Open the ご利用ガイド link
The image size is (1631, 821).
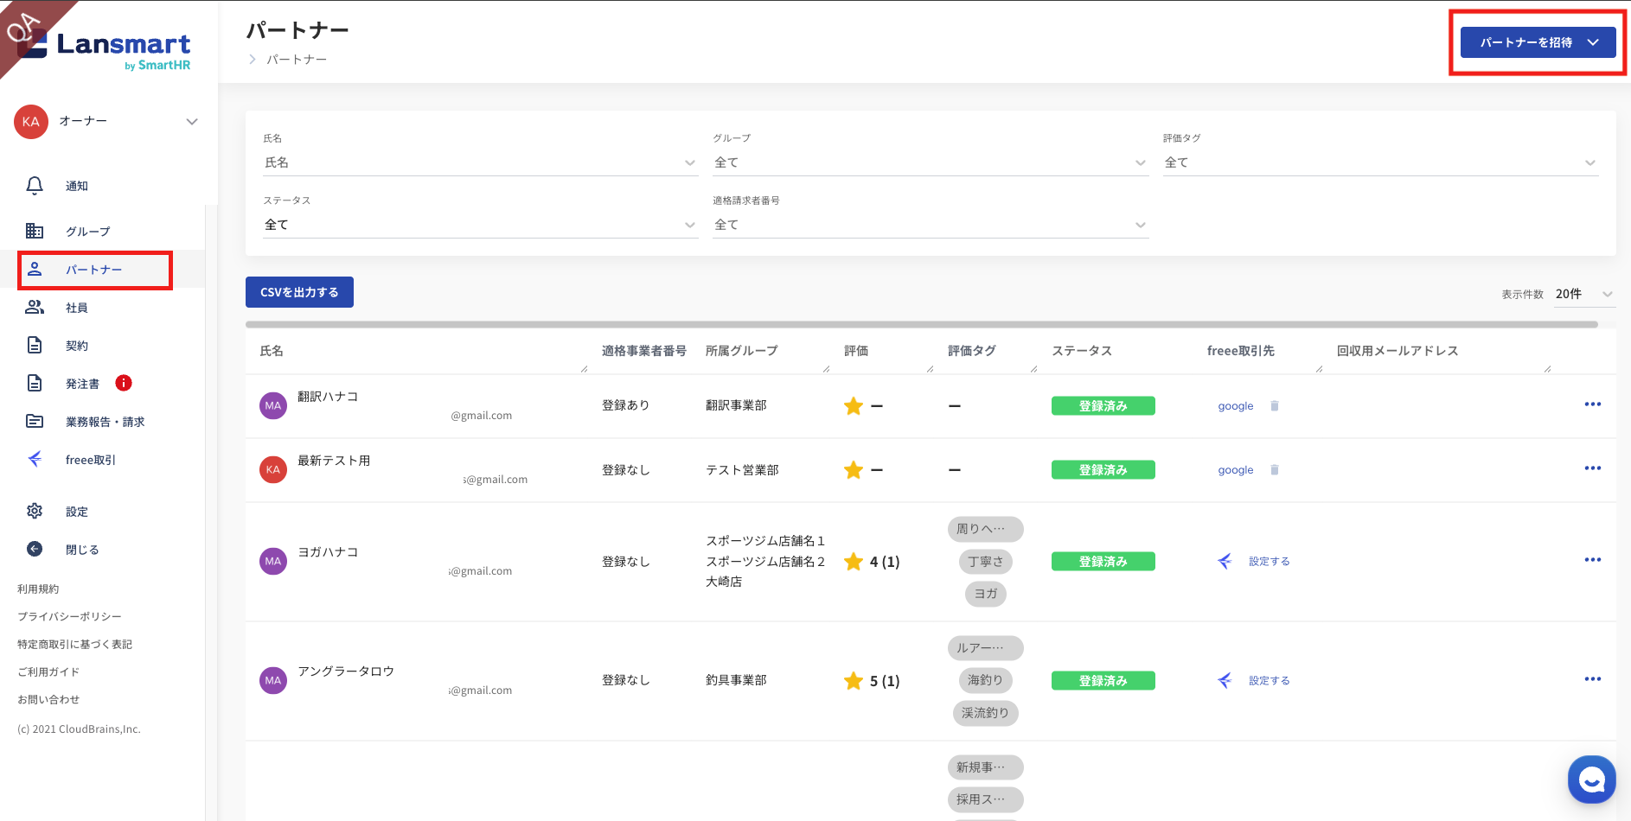click(x=48, y=671)
